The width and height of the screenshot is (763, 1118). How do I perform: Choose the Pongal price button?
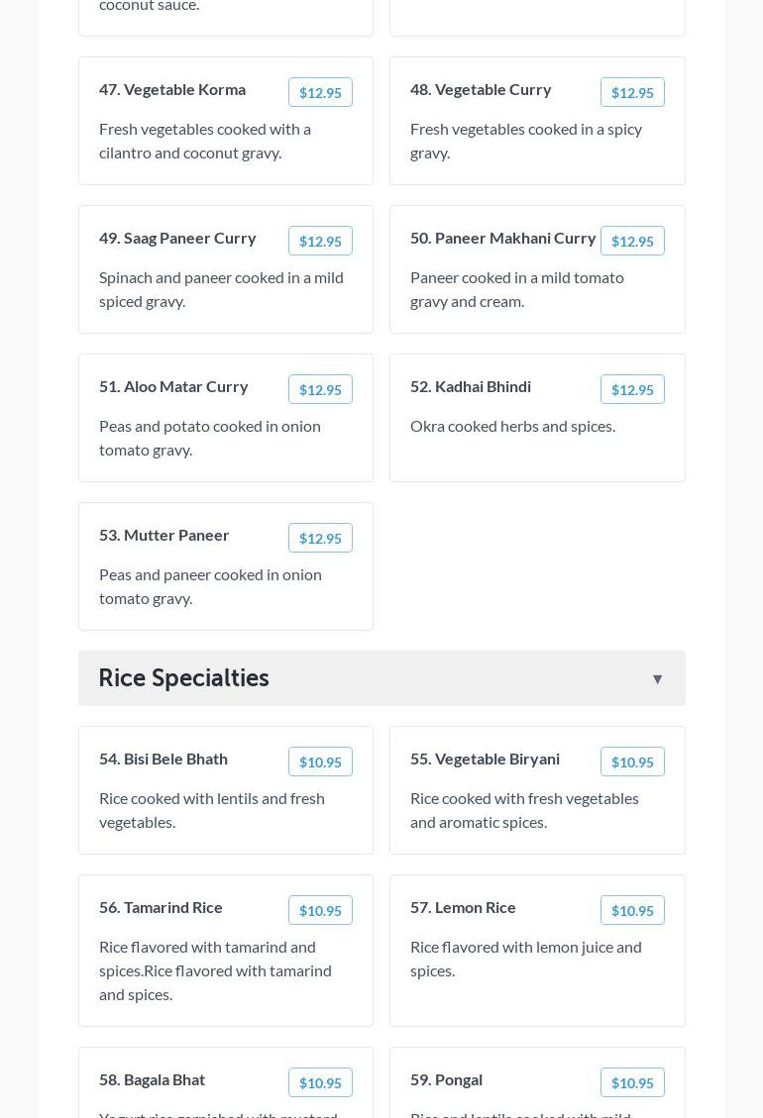point(632,1082)
